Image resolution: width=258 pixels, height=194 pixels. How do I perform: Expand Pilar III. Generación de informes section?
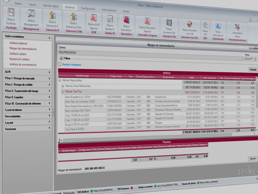coord(49,103)
